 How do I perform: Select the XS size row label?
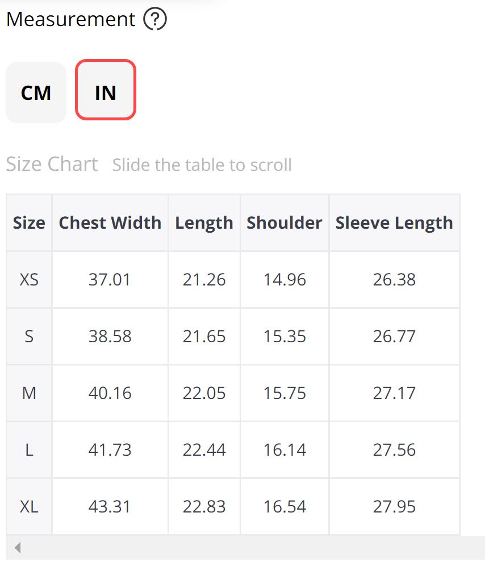(29, 280)
